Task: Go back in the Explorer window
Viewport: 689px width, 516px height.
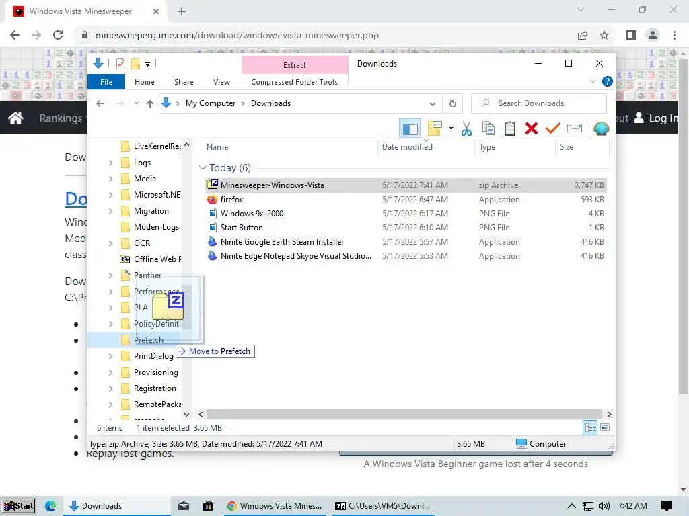Action: pyautogui.click(x=100, y=103)
